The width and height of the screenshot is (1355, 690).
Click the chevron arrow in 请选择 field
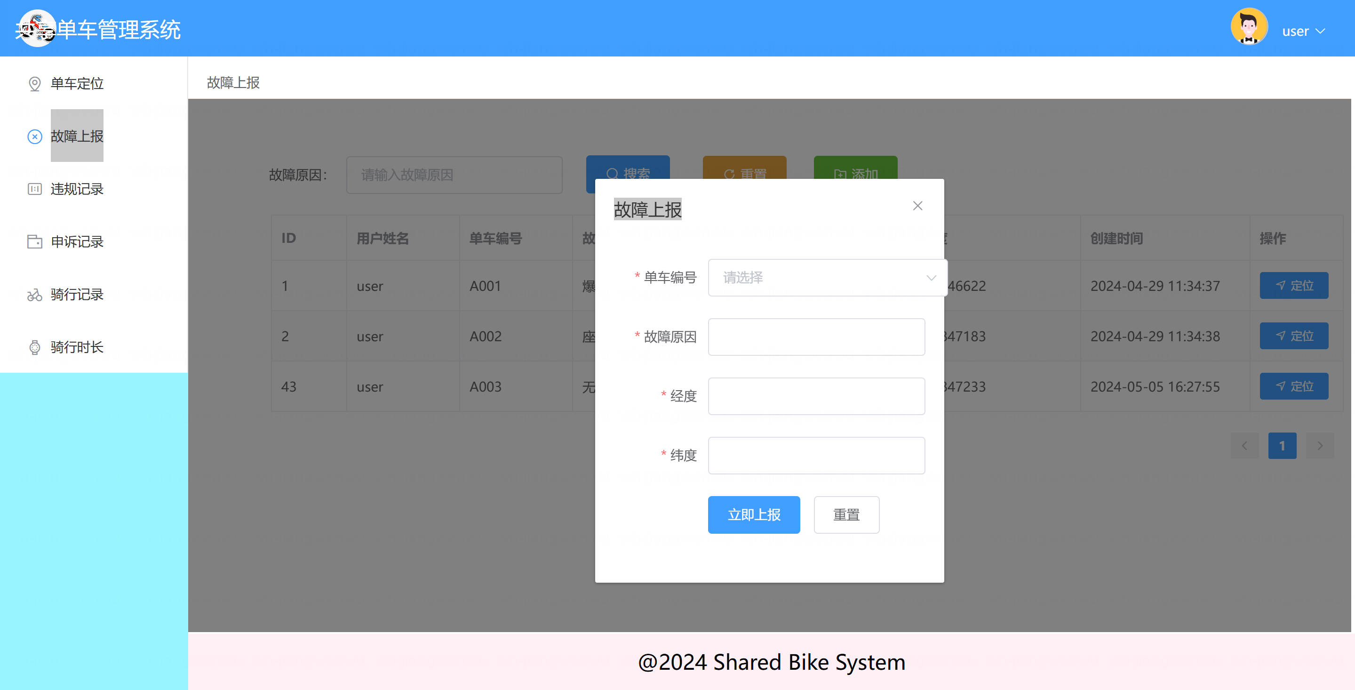931,277
